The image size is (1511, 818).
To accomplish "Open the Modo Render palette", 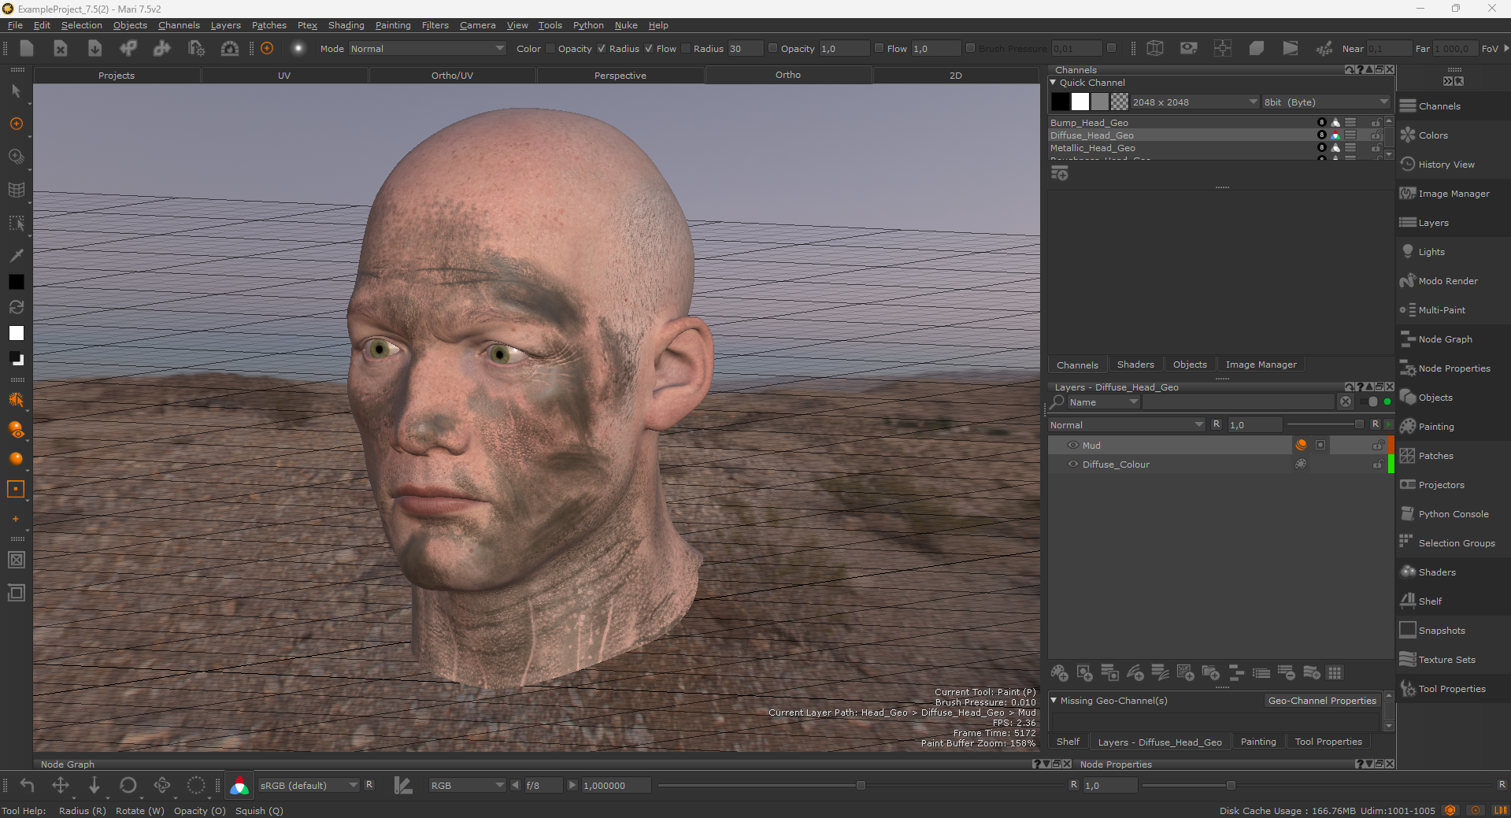I will pyautogui.click(x=1447, y=281).
